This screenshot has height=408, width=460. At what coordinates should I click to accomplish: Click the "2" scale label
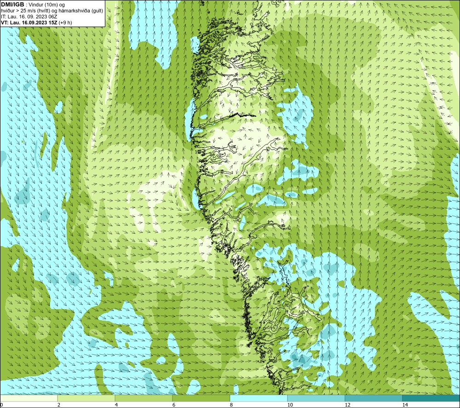59,405
